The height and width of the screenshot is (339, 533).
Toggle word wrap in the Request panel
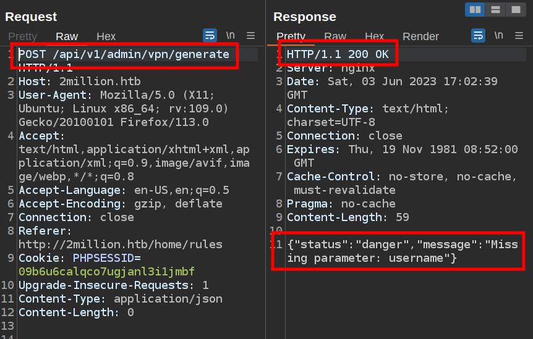tap(210, 36)
